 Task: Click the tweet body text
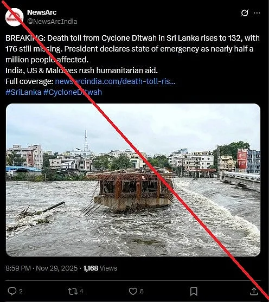[x=132, y=54]
